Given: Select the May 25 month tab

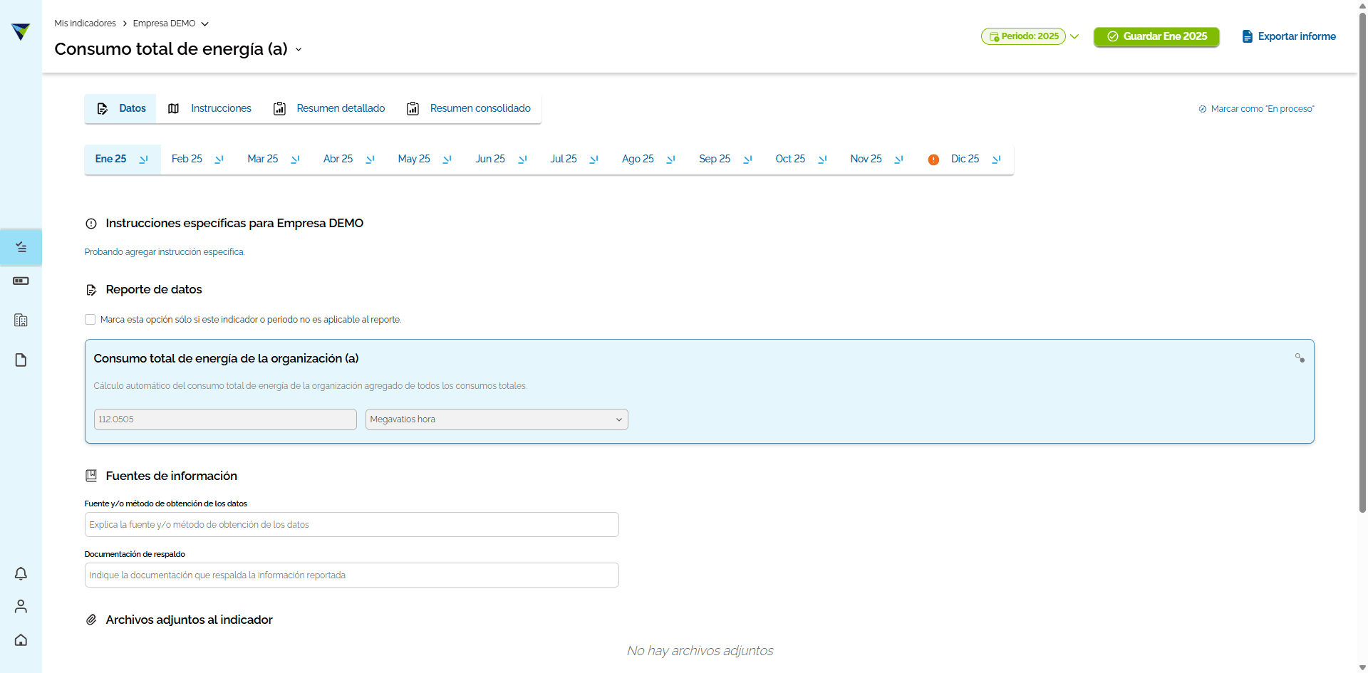Looking at the screenshot, I should 414,159.
